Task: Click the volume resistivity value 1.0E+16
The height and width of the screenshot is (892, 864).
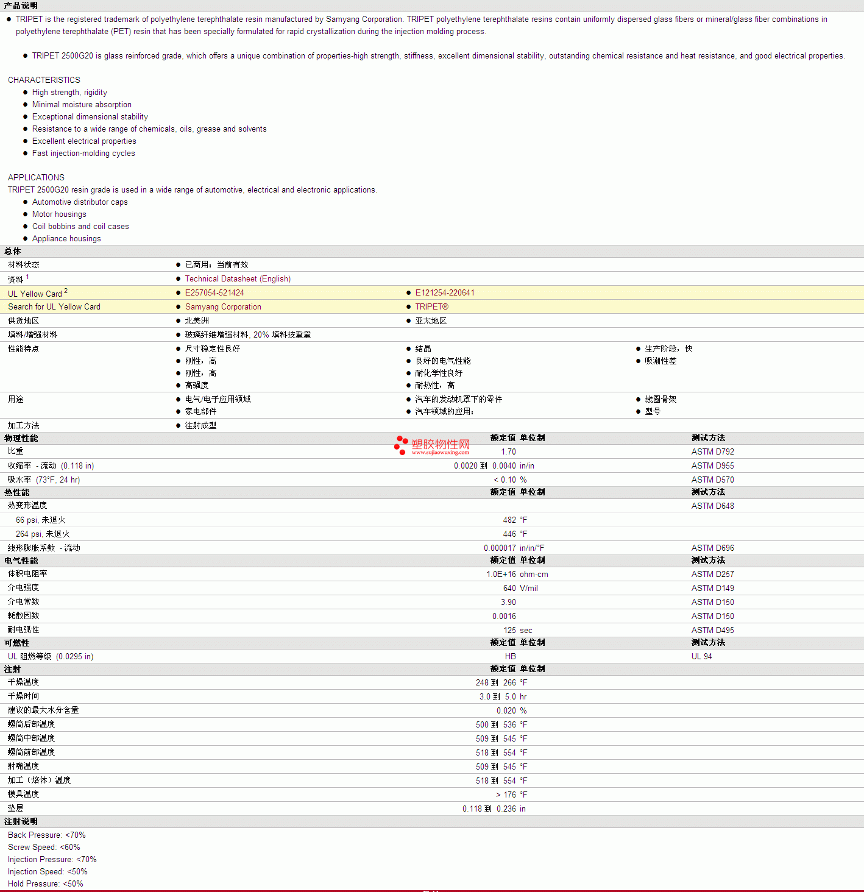Action: [x=501, y=575]
